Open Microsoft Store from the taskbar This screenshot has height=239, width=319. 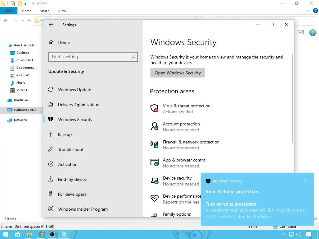17,234
